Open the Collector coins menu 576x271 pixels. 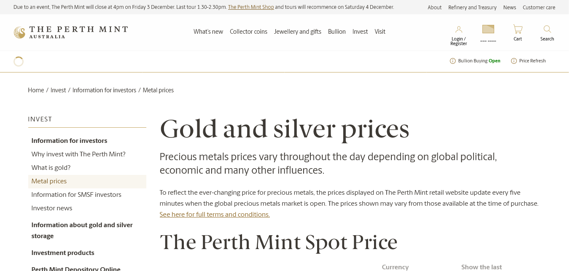click(x=248, y=32)
